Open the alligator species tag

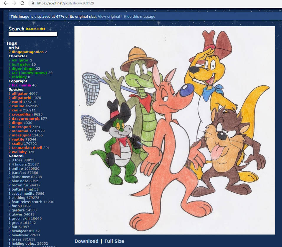[x=19, y=93]
